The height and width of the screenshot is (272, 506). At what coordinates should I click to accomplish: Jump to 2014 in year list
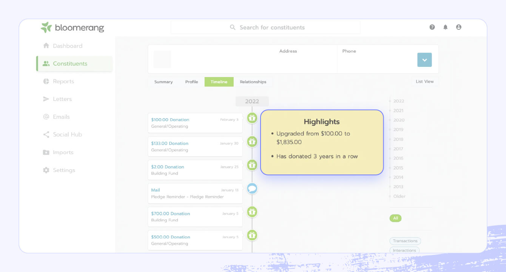click(398, 177)
